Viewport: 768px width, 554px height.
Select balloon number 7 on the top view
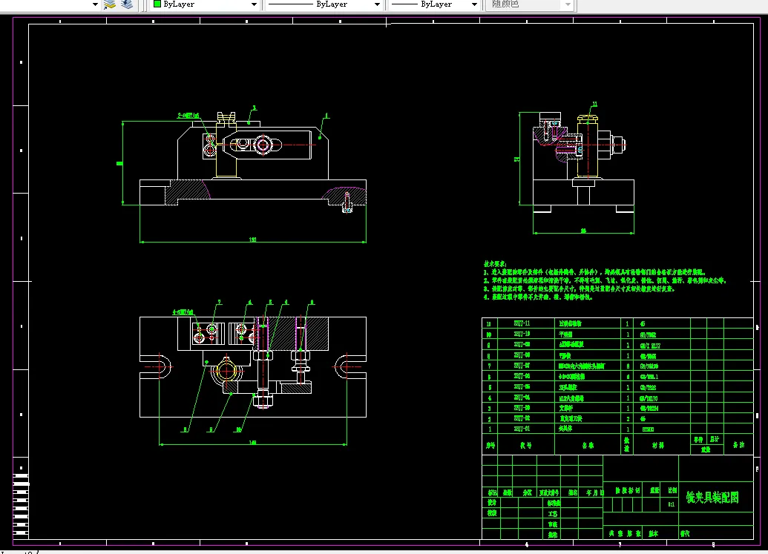click(220, 303)
